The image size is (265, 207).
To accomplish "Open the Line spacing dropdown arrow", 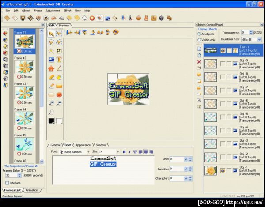I will pos(186,159).
